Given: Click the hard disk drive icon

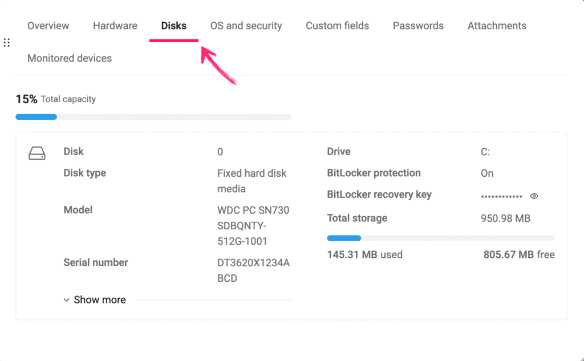Looking at the screenshot, I should click(37, 153).
